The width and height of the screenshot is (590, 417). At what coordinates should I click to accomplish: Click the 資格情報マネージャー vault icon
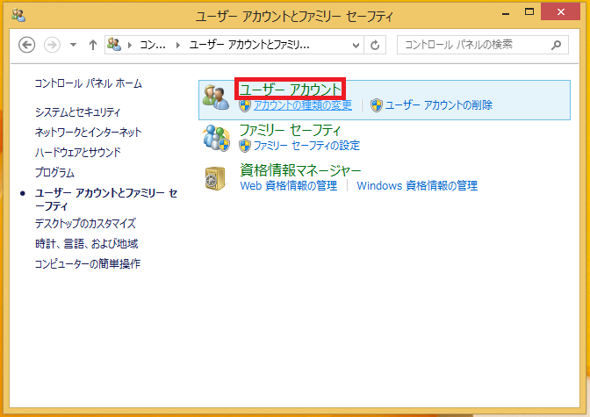pyautogui.click(x=215, y=178)
